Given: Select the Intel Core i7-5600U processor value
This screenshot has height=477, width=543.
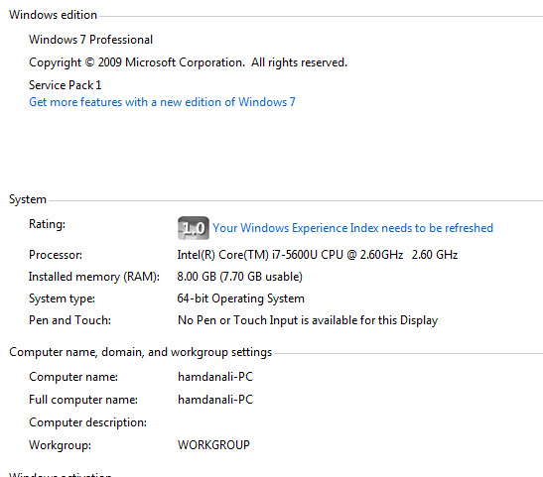Looking at the screenshot, I should click(318, 255).
